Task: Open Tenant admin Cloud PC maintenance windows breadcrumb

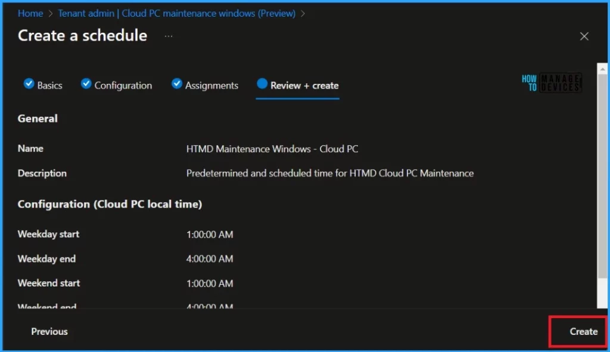Action: click(176, 13)
